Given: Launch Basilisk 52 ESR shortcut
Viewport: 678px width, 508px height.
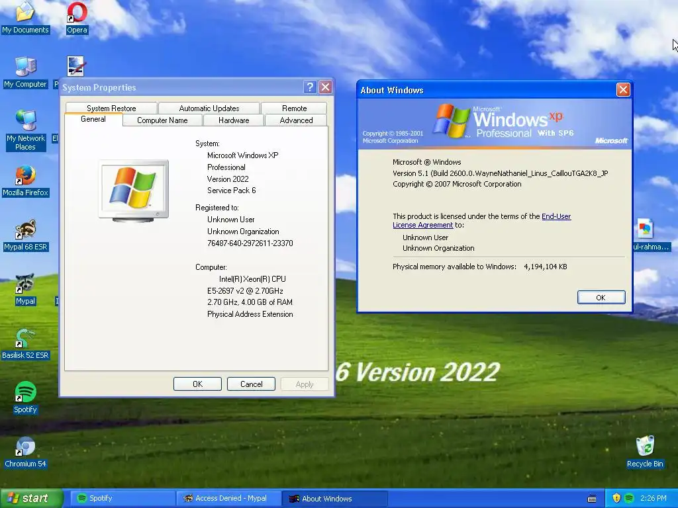Looking at the screenshot, I should pos(25,344).
